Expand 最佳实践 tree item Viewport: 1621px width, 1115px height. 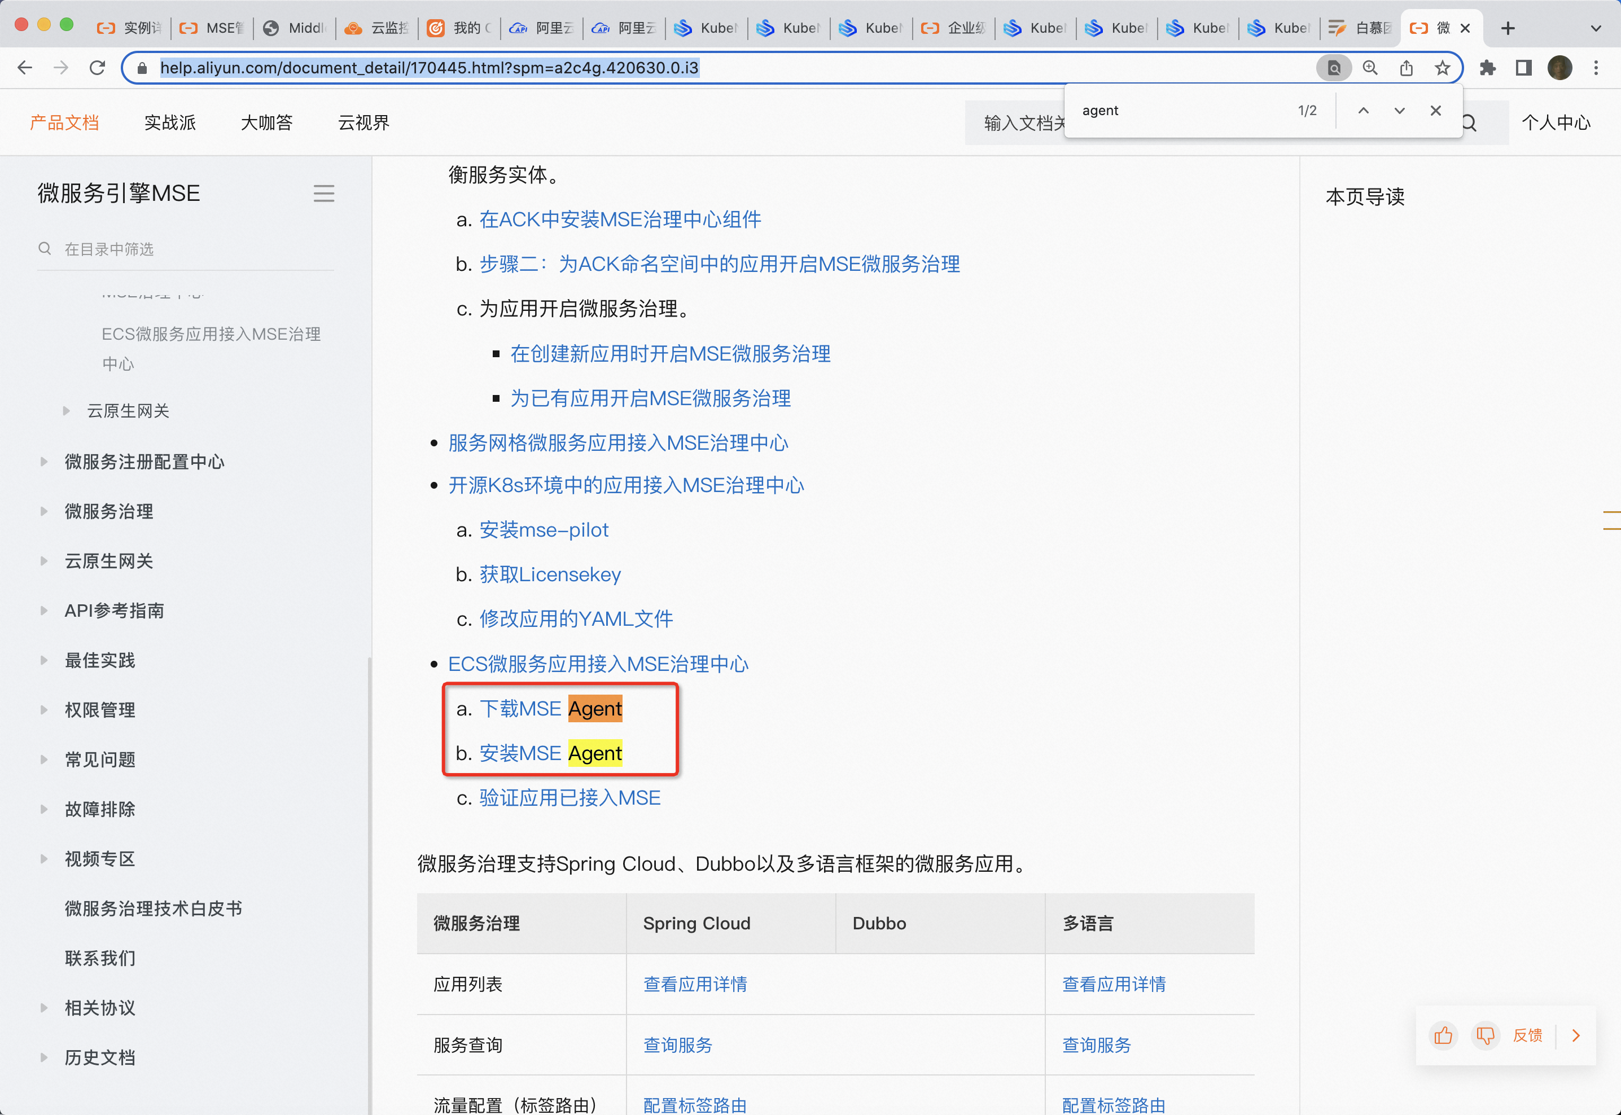point(43,660)
